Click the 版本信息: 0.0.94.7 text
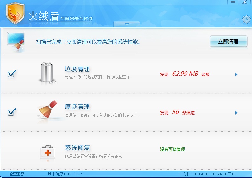This screenshot has width=252, height=178. pos(65,174)
